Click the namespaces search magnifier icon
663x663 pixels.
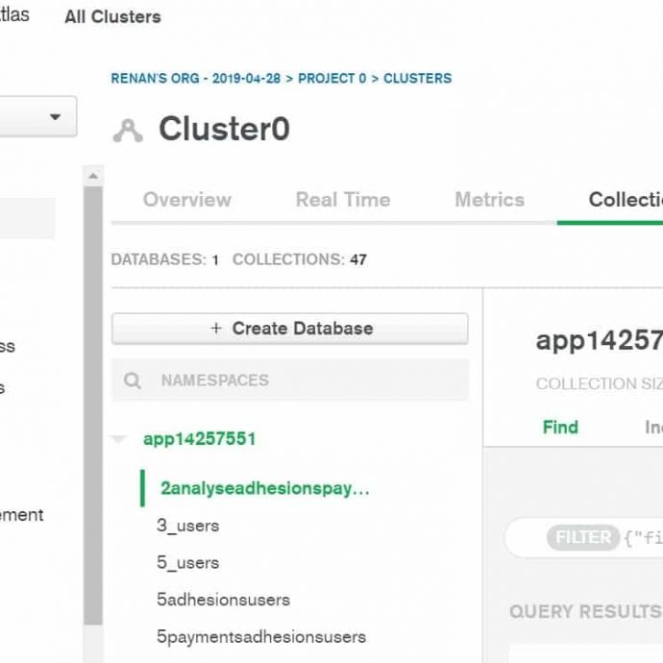click(133, 381)
